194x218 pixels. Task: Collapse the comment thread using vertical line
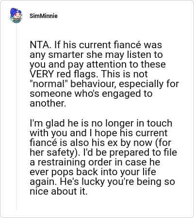[x=16, y=117]
